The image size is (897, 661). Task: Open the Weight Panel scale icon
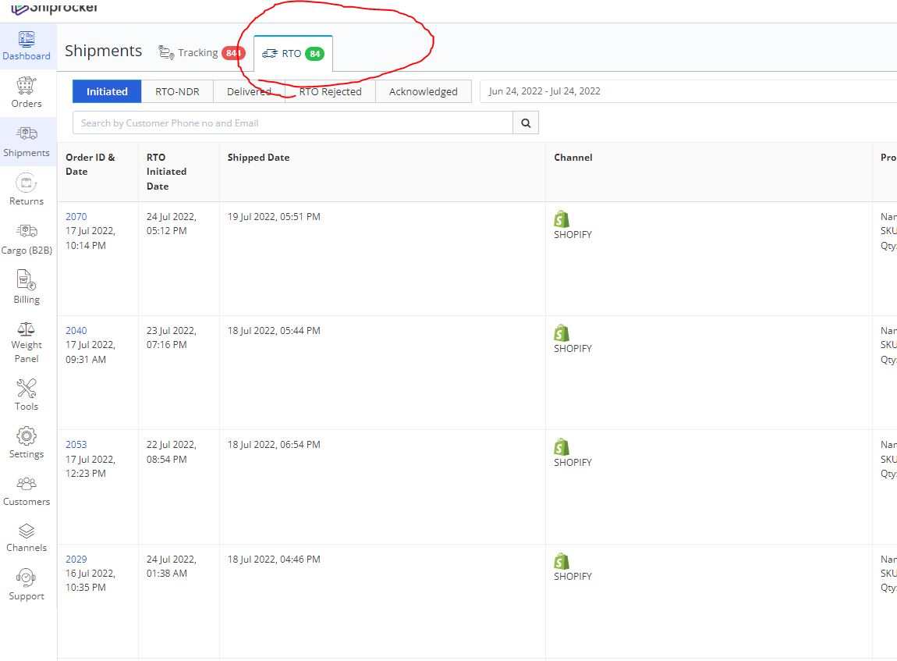[x=27, y=329]
